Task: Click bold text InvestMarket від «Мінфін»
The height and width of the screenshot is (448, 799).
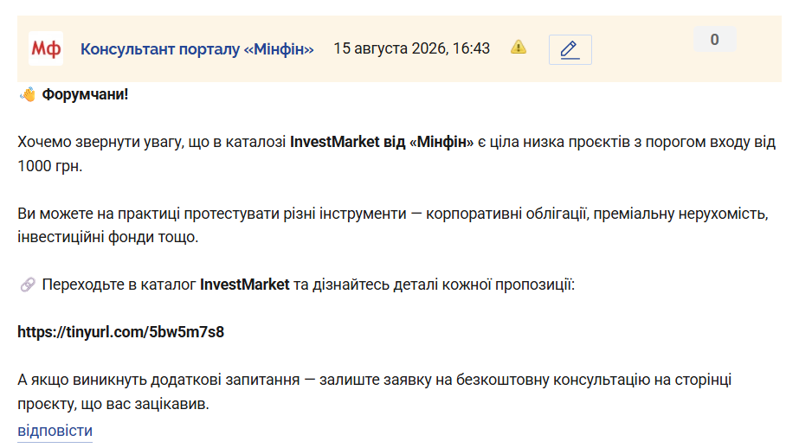Action: coord(382,142)
